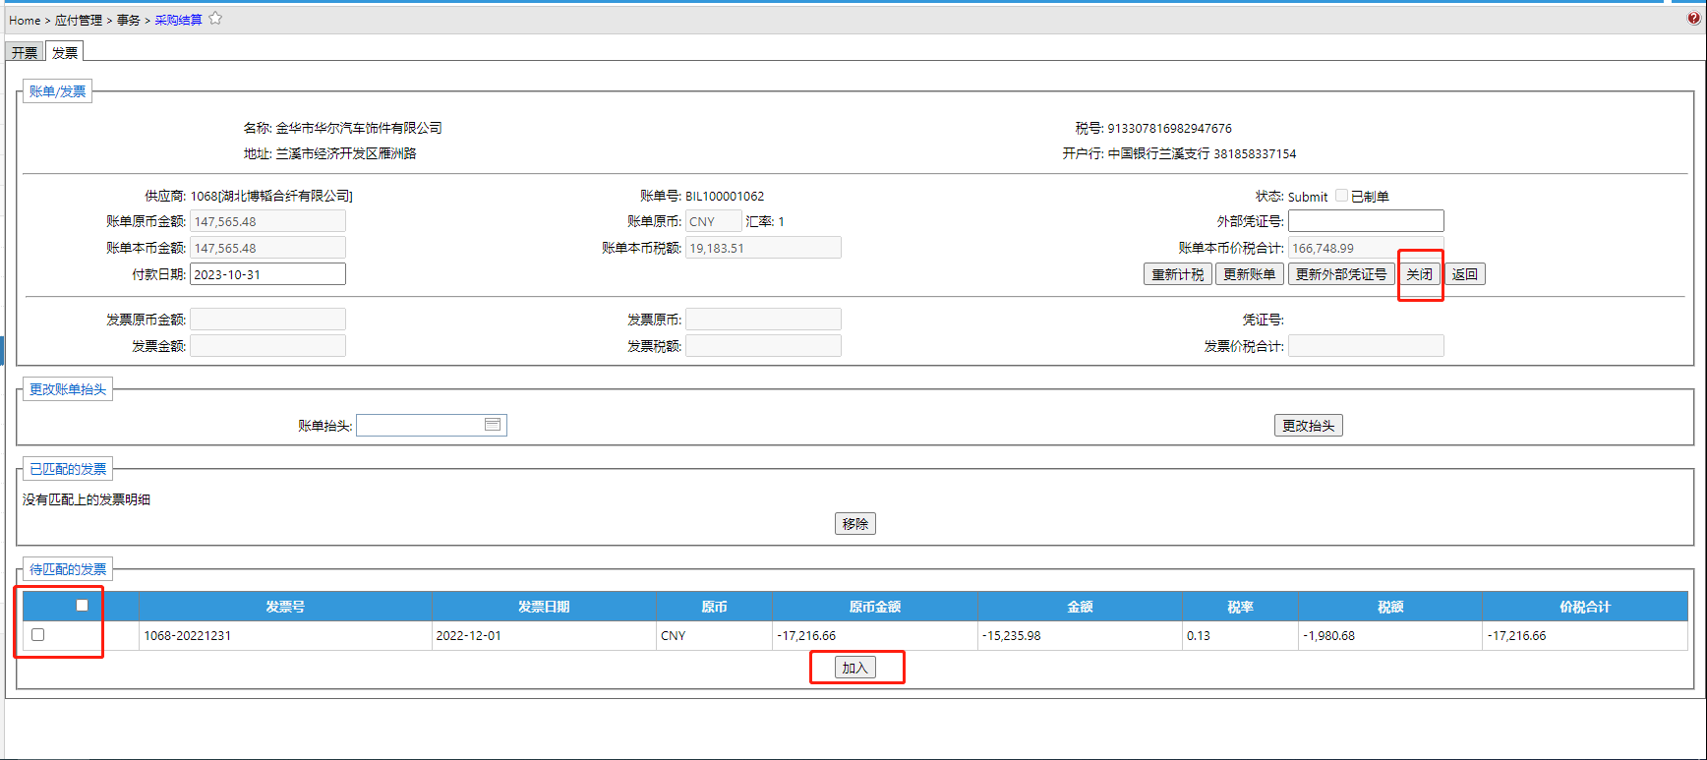The image size is (1707, 760).
Task: Click the 税额 column header
Action: (1390, 607)
